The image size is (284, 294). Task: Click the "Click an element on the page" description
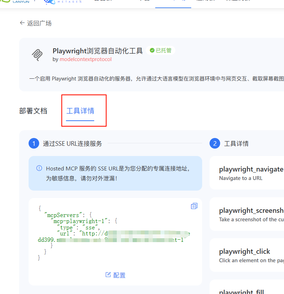pos(252,260)
